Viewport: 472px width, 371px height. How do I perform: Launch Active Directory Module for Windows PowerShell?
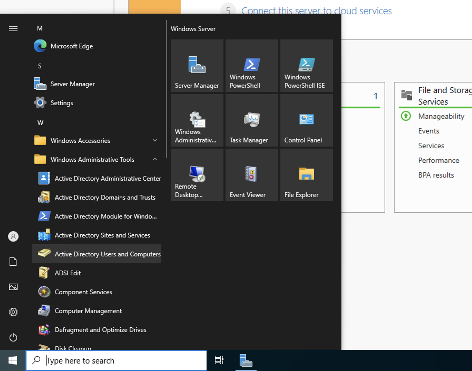[96, 217]
